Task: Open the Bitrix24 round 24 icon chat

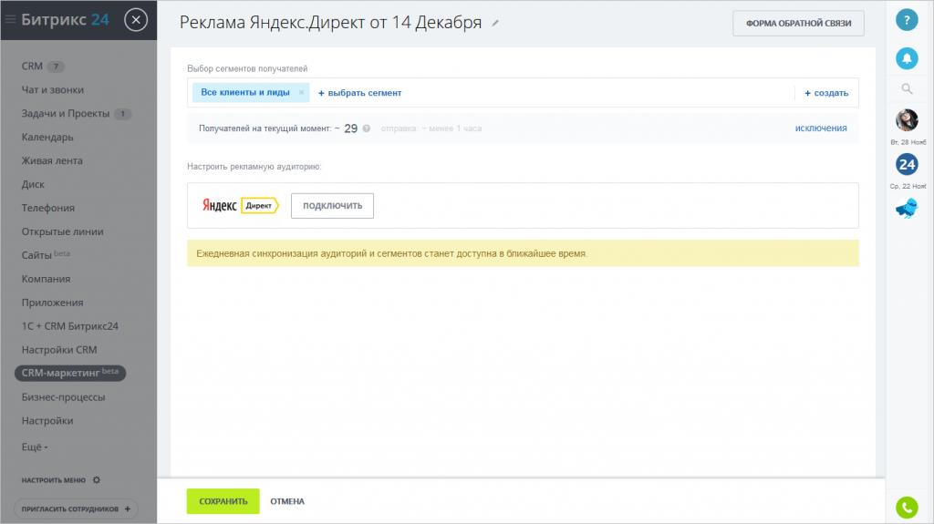Action: (907, 164)
